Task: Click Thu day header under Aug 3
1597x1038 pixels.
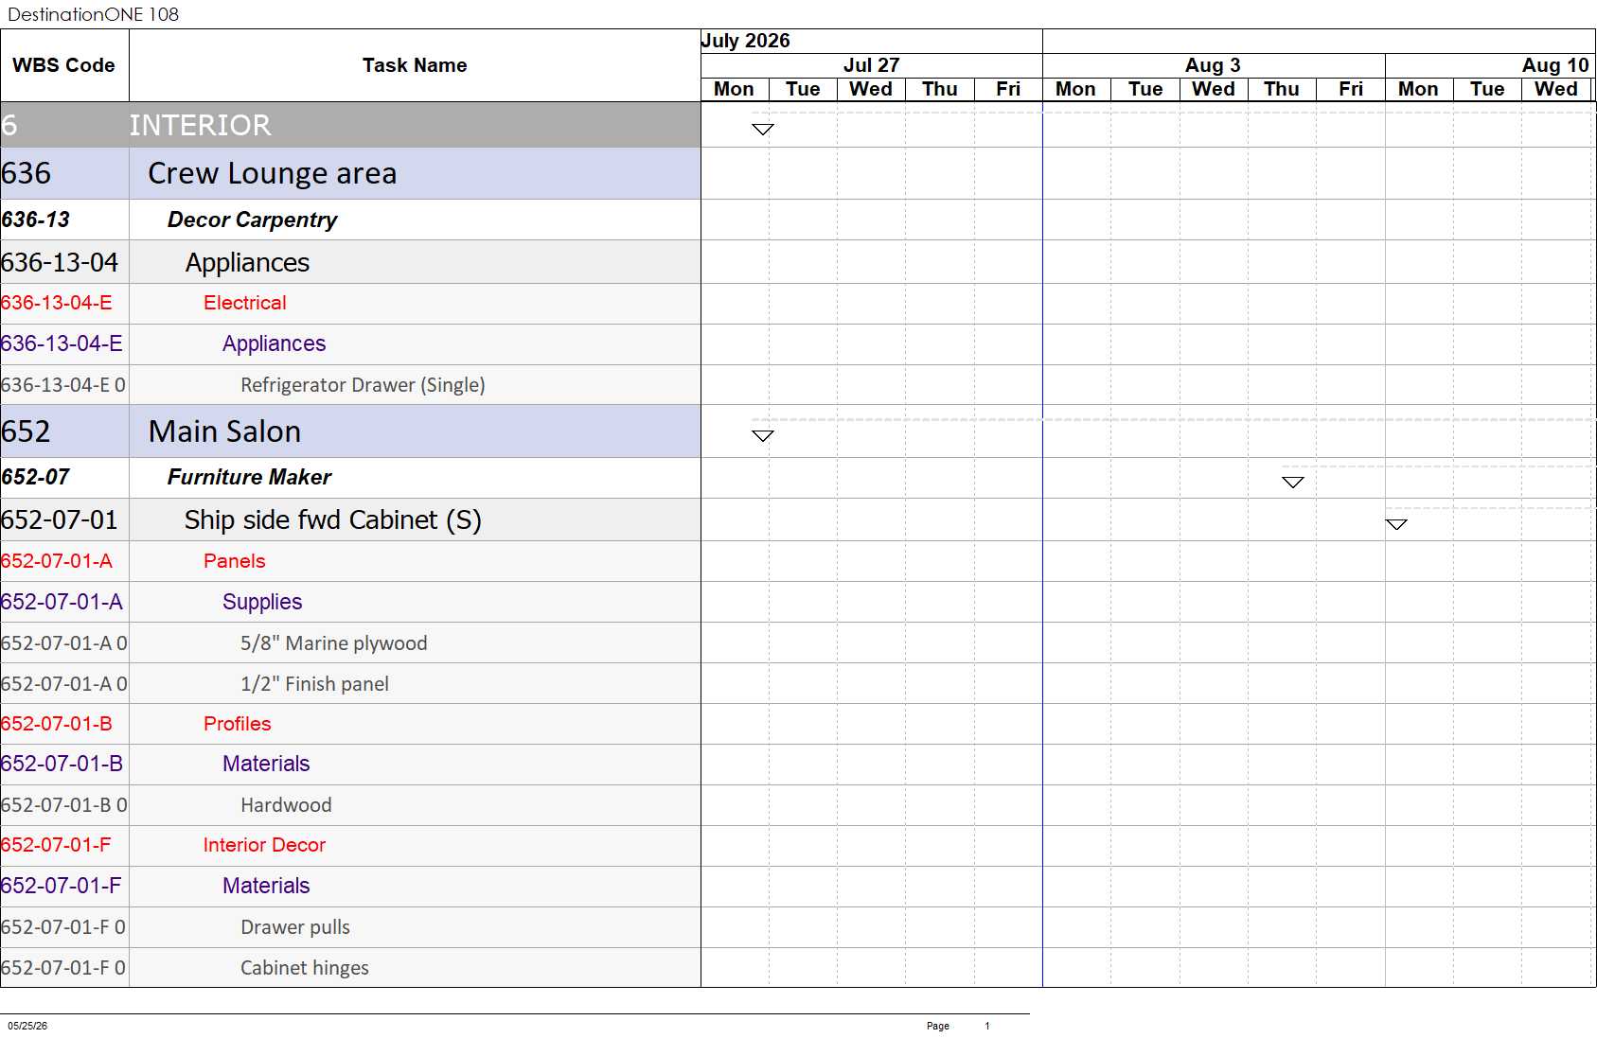Action: click(x=1282, y=89)
